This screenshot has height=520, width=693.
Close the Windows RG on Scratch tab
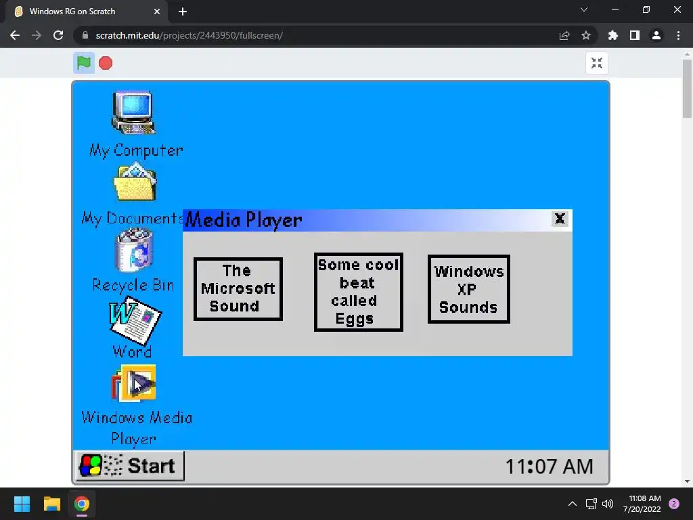coord(157,12)
